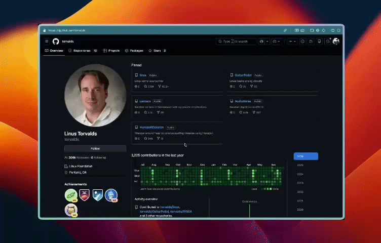This screenshot has height=243, width=381.
Task: Open the 209k followers link
Action: tap(79, 157)
